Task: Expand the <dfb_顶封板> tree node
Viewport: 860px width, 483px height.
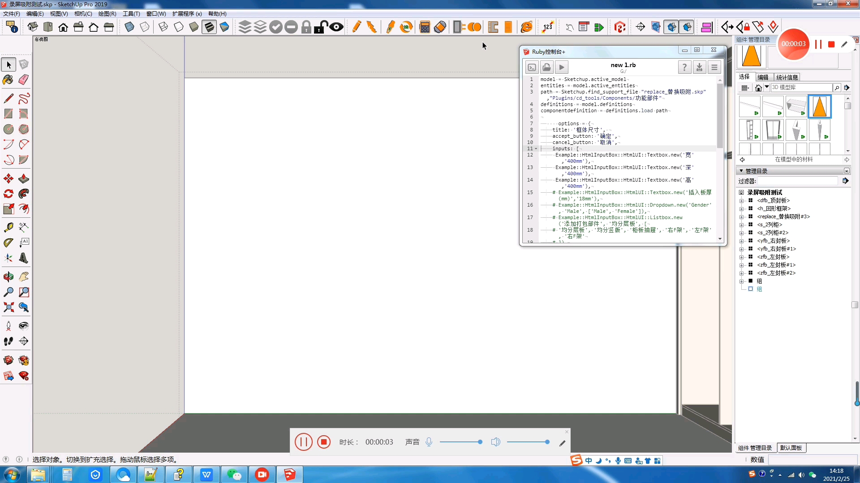Action: pos(741,201)
